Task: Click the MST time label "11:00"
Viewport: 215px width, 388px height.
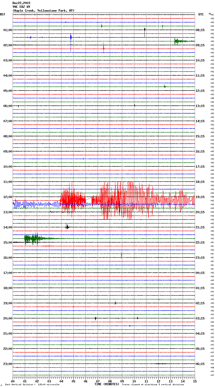Action: 8,182
